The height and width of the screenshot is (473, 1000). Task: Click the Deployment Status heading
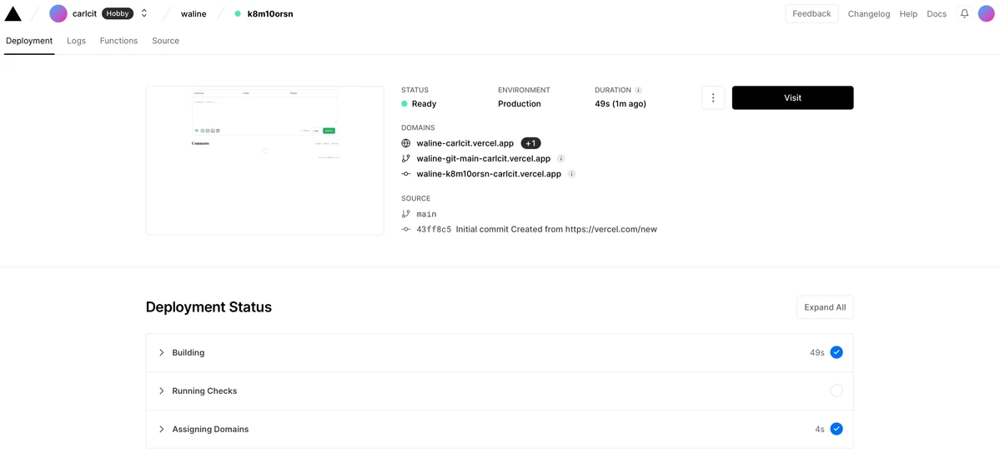pos(209,306)
